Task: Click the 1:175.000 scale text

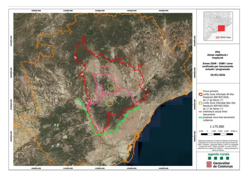Action: tap(218, 127)
